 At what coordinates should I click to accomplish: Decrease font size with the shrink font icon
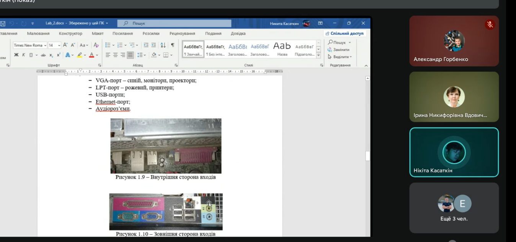click(73, 45)
